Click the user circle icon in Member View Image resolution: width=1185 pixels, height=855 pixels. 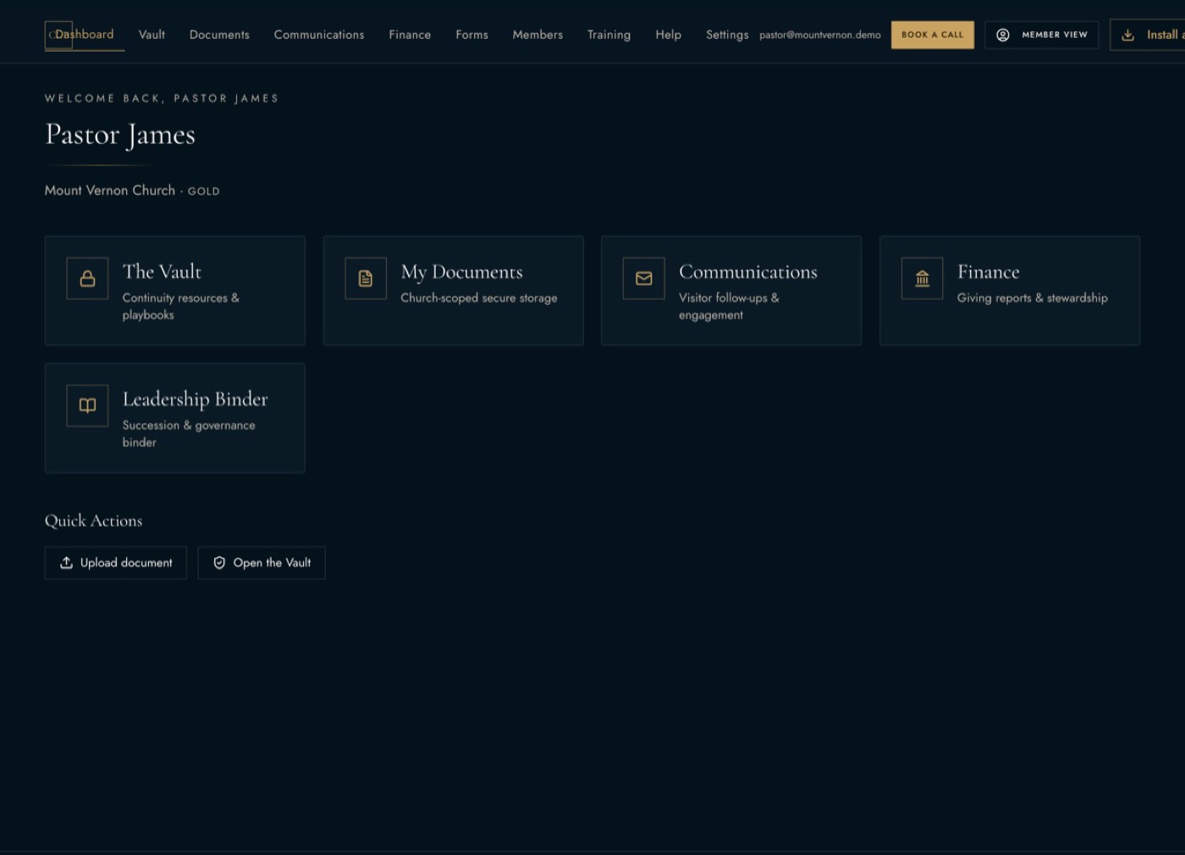pos(1003,35)
